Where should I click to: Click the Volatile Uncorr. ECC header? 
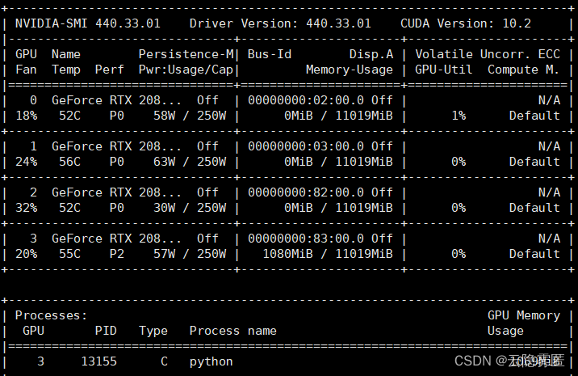[488, 54]
